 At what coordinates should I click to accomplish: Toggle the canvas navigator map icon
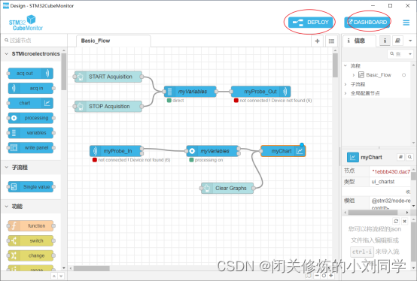(309, 276)
